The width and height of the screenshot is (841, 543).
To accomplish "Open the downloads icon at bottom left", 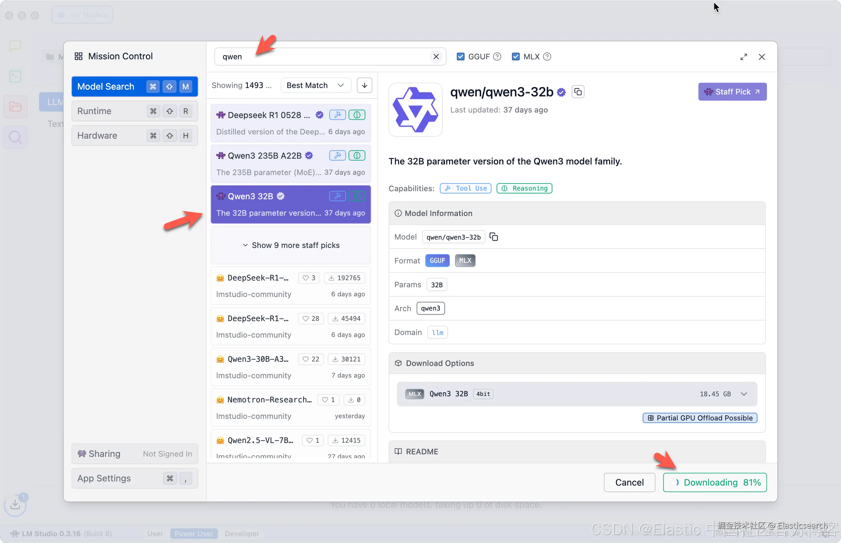I will [x=15, y=505].
